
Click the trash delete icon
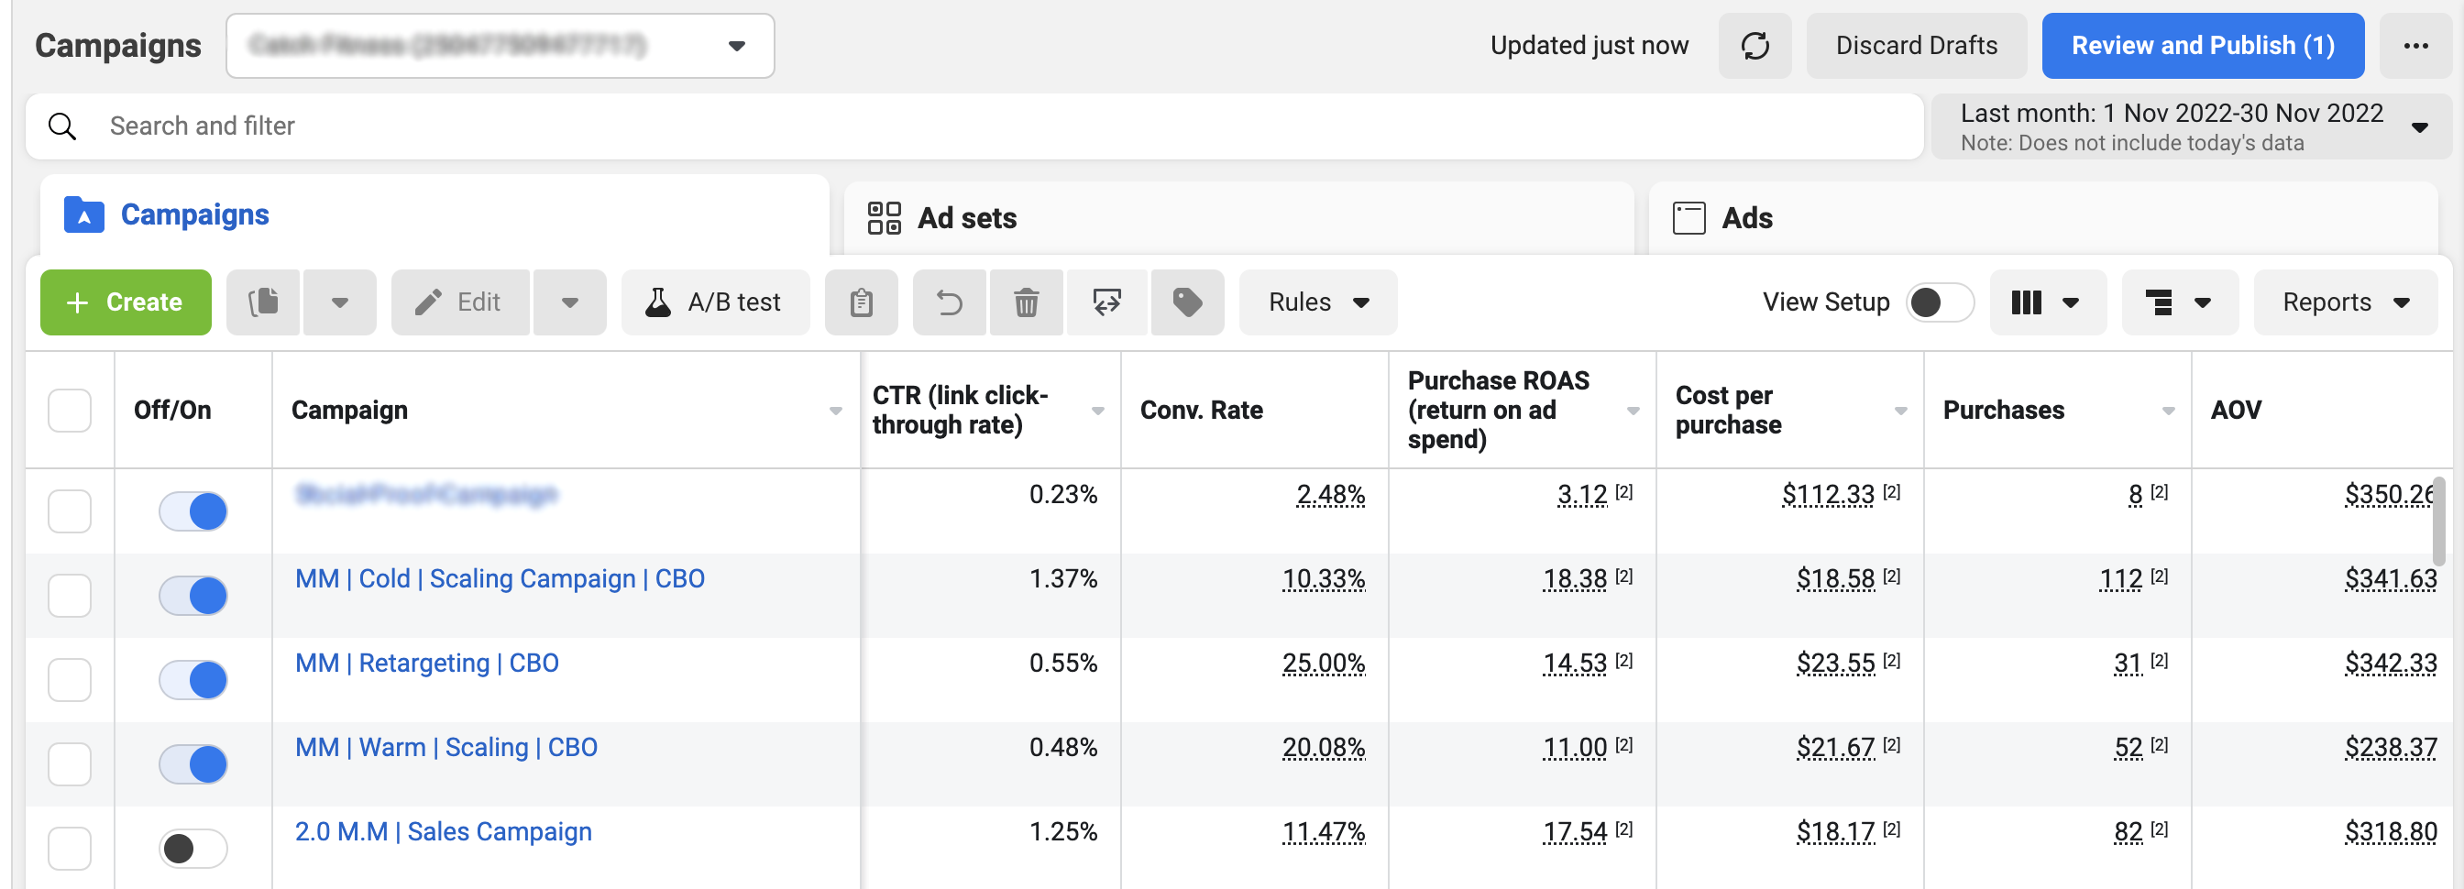click(x=1027, y=302)
